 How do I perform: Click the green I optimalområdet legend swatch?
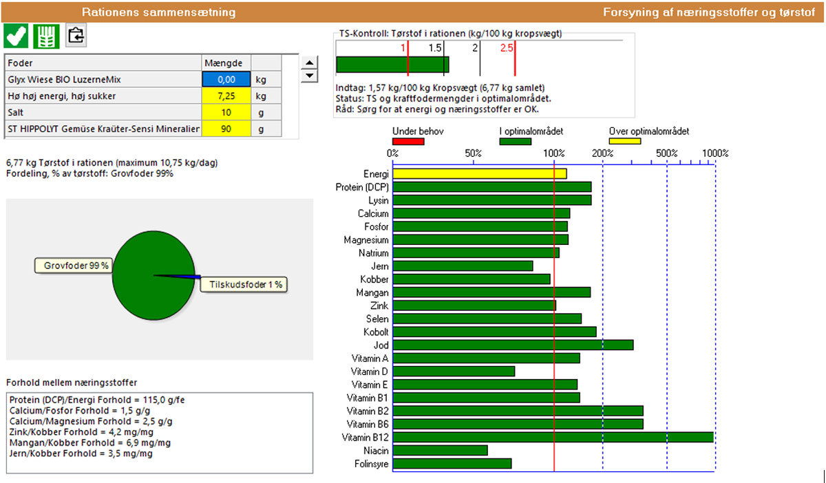point(515,142)
